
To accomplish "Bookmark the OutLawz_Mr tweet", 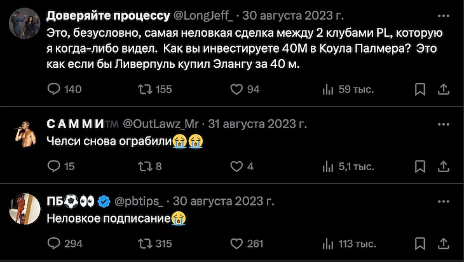I will 420,166.
